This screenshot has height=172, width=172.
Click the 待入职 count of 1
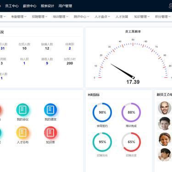coord(24,63)
